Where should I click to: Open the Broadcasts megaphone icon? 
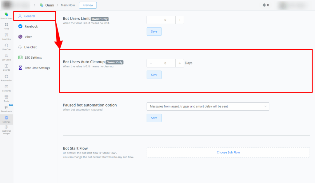(x=6, y=107)
